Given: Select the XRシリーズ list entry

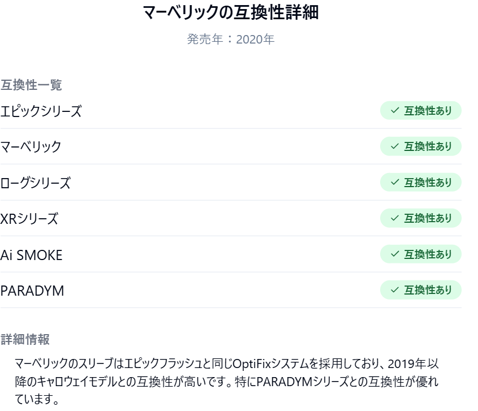Looking at the screenshot, I should (29, 219).
